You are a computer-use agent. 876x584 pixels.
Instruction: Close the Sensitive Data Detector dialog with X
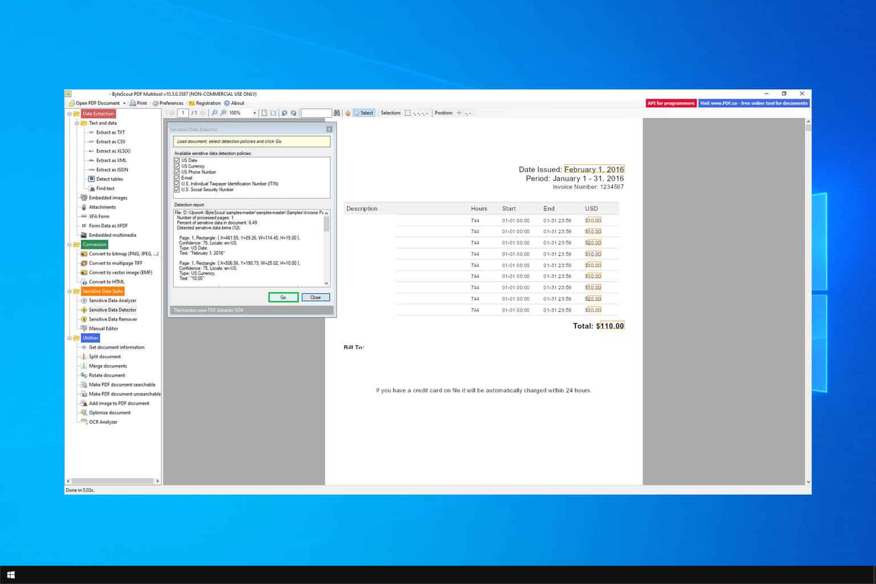tap(329, 129)
